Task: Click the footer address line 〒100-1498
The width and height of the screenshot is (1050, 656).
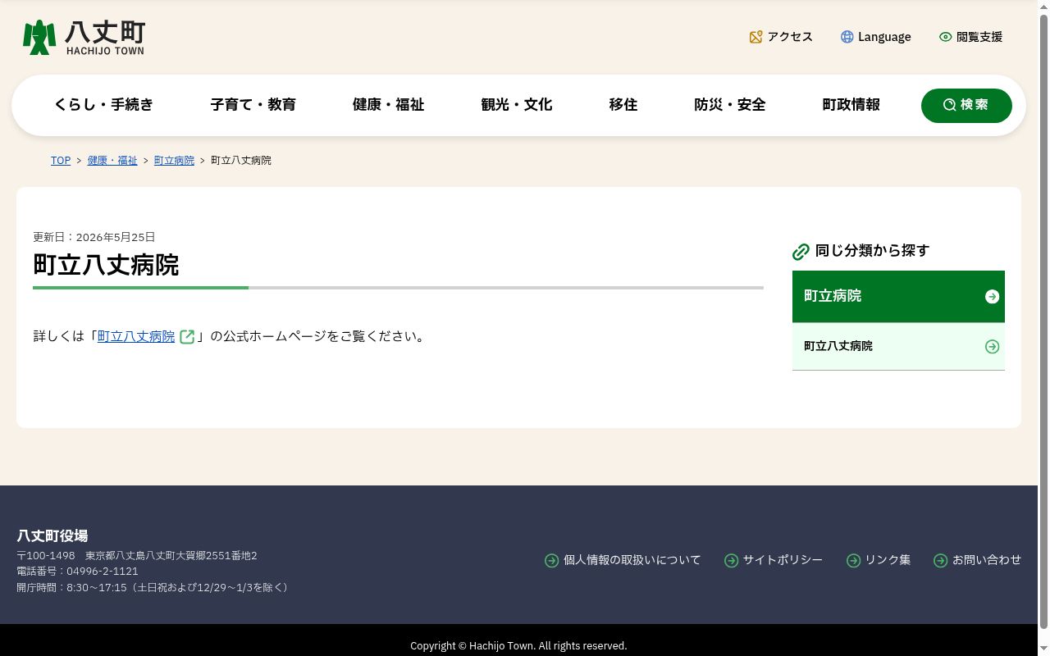Action: pyautogui.click(x=137, y=556)
